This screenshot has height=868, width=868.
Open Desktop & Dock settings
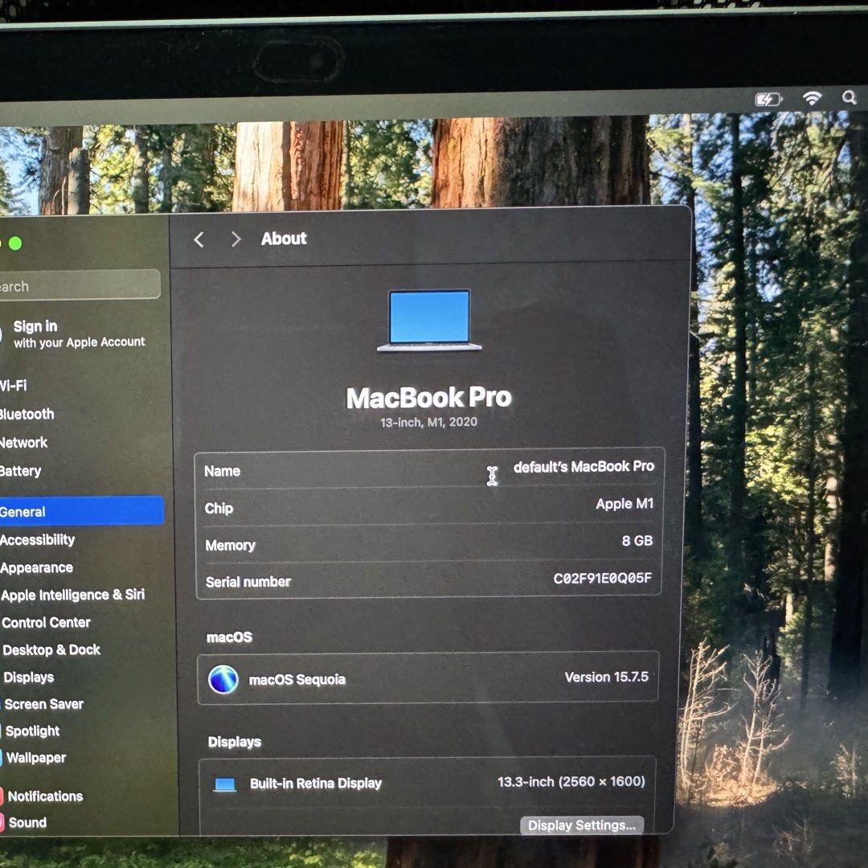click(x=51, y=649)
